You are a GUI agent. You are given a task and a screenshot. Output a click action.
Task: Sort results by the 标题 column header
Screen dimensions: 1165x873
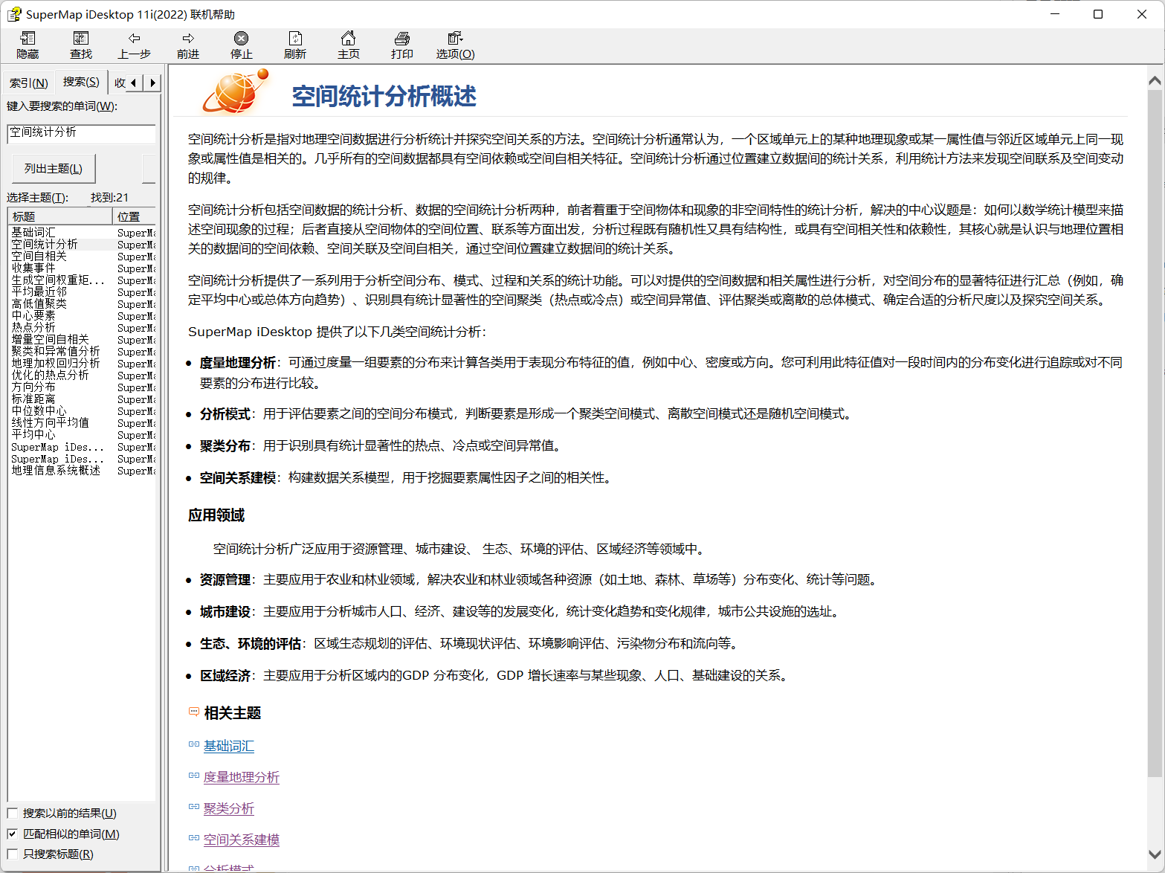point(60,216)
